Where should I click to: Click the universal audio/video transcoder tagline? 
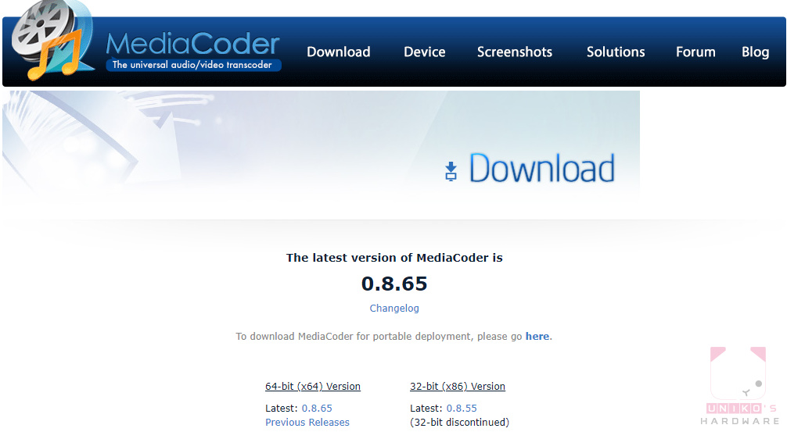pyautogui.click(x=192, y=65)
